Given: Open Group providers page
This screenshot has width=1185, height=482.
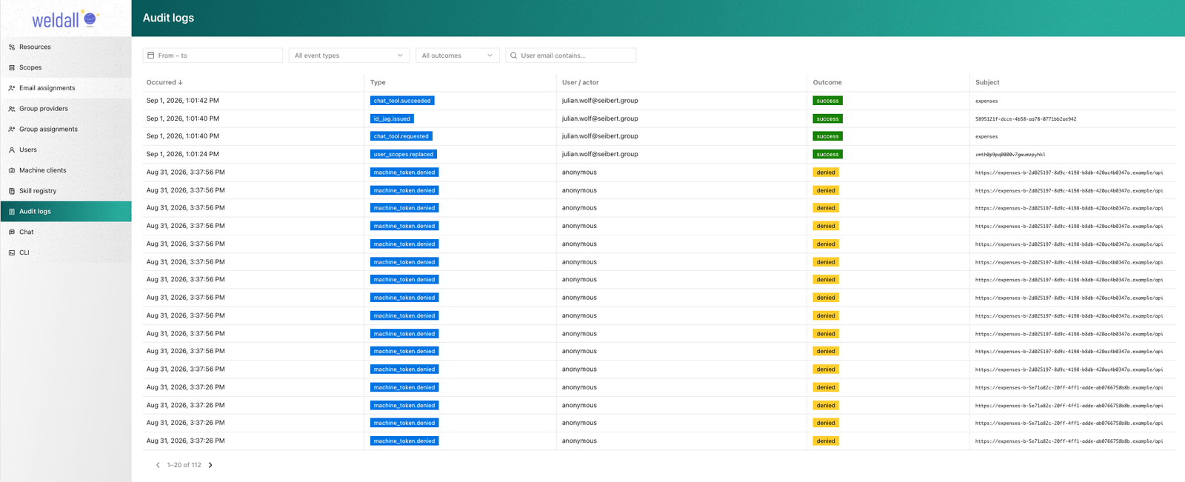Looking at the screenshot, I should (x=66, y=109).
